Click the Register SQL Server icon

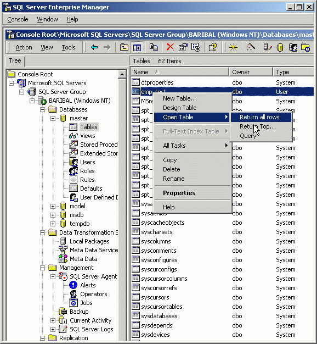(x=268, y=47)
